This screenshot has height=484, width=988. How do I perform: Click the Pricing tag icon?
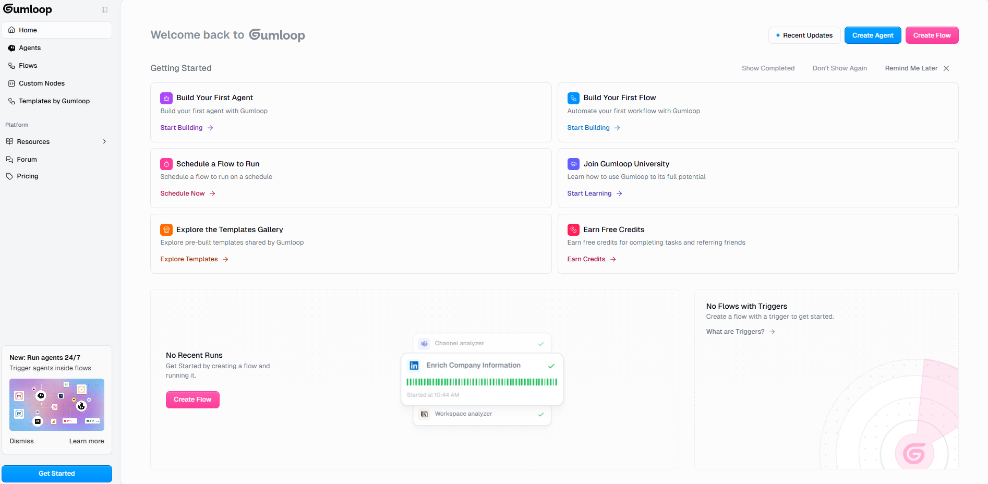click(9, 176)
